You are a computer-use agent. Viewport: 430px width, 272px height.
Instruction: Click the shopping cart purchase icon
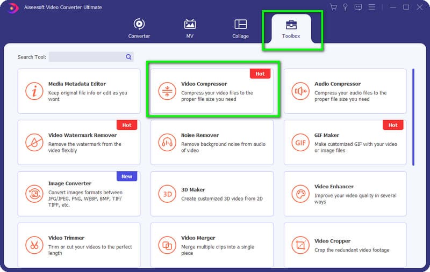pyautogui.click(x=333, y=7)
